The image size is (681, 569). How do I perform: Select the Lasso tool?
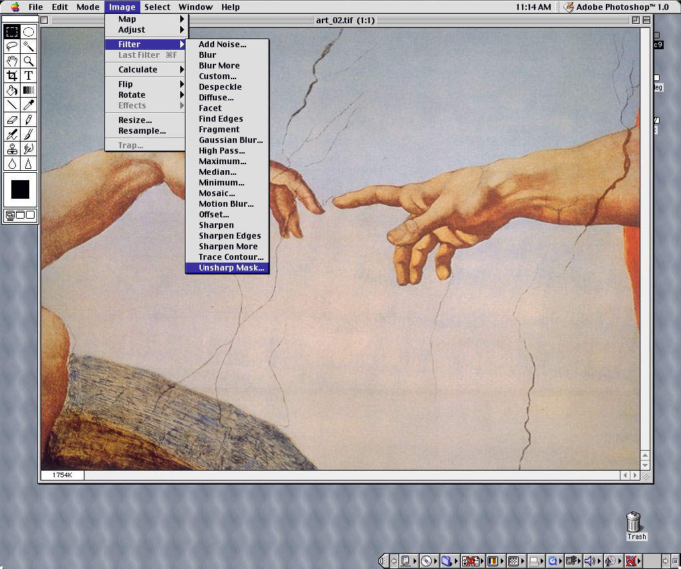pos(12,47)
